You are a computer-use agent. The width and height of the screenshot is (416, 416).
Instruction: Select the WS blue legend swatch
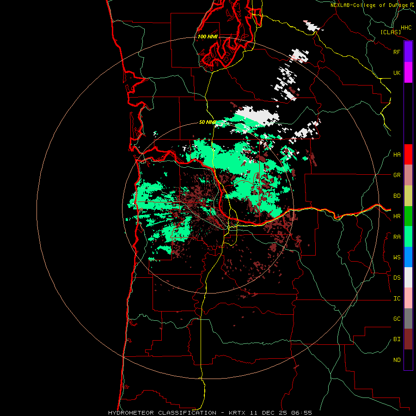[x=408, y=257]
